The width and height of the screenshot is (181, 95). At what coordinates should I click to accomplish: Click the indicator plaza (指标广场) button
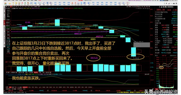(x=13, y=87)
